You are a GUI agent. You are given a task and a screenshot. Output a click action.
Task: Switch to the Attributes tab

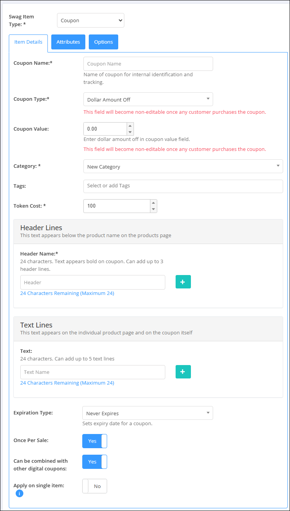(x=68, y=42)
